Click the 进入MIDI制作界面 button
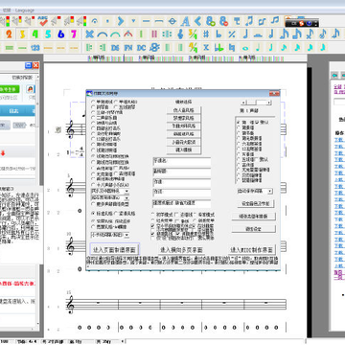The width and height of the screenshot is (345, 345). pyautogui.click(x=252, y=249)
